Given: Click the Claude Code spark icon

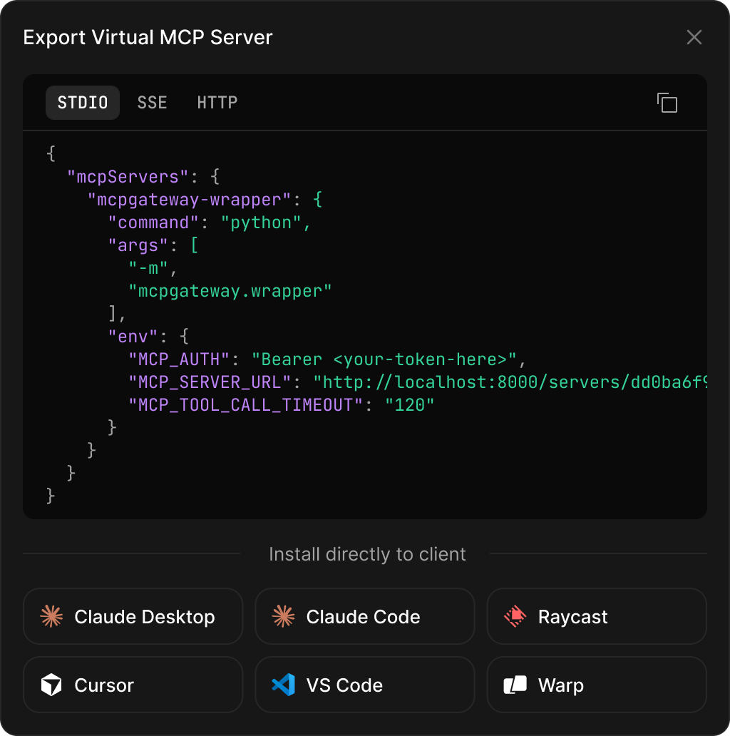Looking at the screenshot, I should [x=283, y=616].
